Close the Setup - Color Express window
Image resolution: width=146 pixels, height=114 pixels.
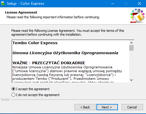[x=140, y=4]
